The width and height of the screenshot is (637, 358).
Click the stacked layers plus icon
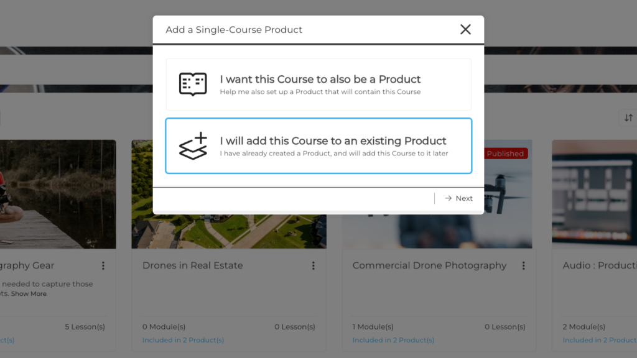[193, 146]
